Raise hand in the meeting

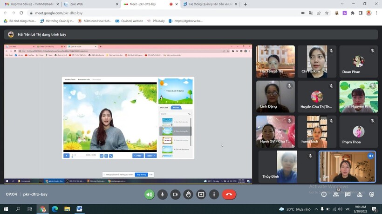click(x=188, y=195)
